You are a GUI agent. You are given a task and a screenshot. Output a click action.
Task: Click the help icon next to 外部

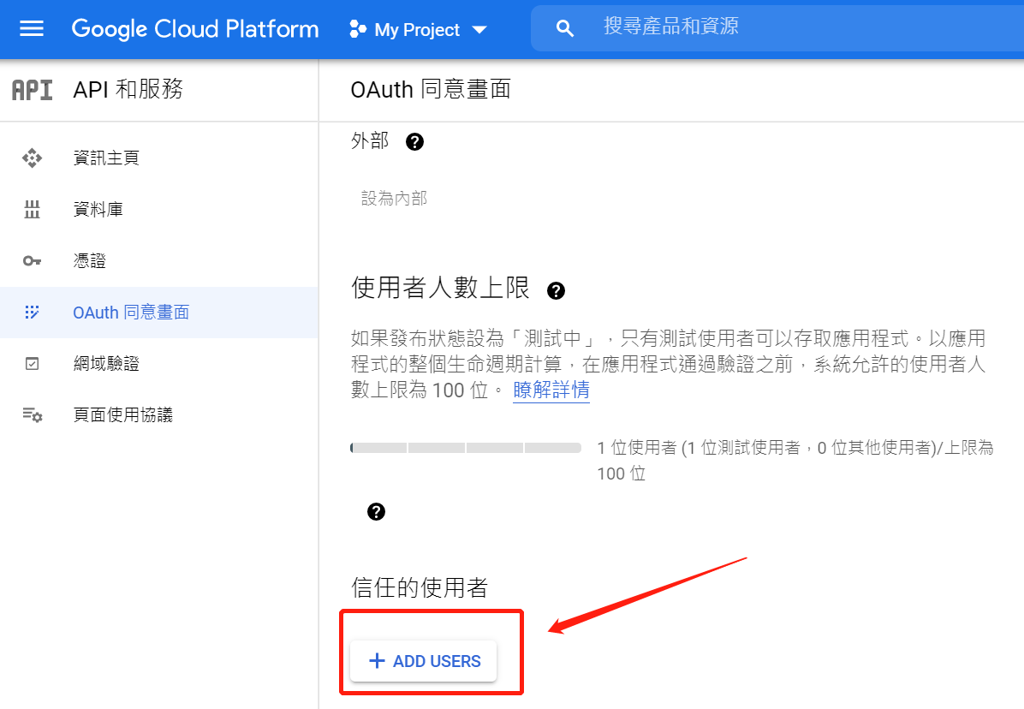[414, 141]
